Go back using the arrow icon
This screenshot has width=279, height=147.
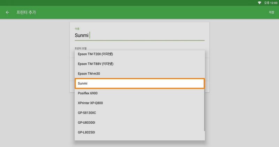click(x=7, y=12)
